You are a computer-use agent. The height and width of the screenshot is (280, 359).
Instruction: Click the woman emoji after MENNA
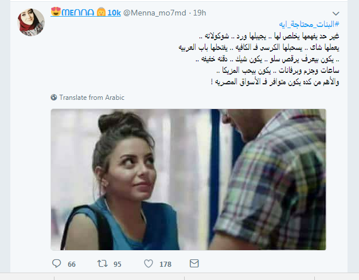click(101, 12)
